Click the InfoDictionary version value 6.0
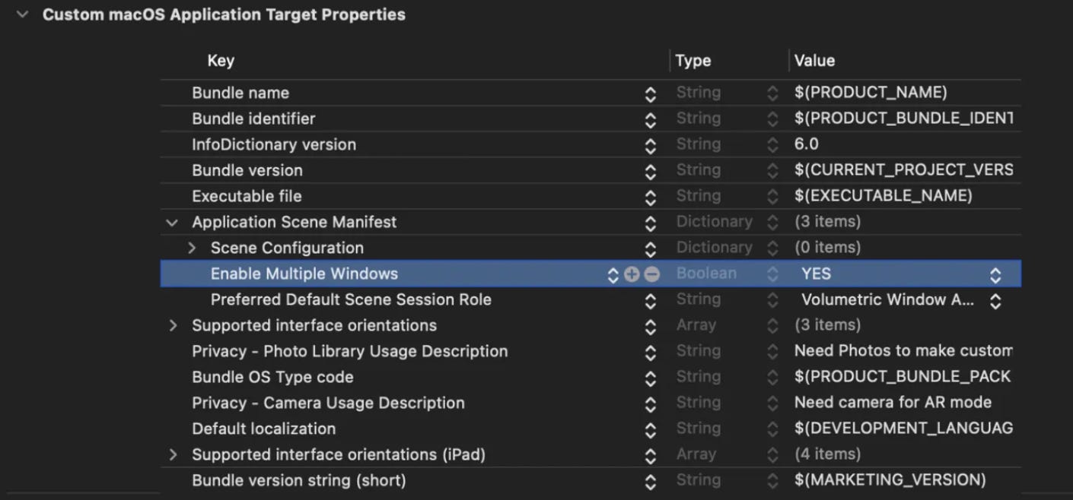 click(807, 145)
